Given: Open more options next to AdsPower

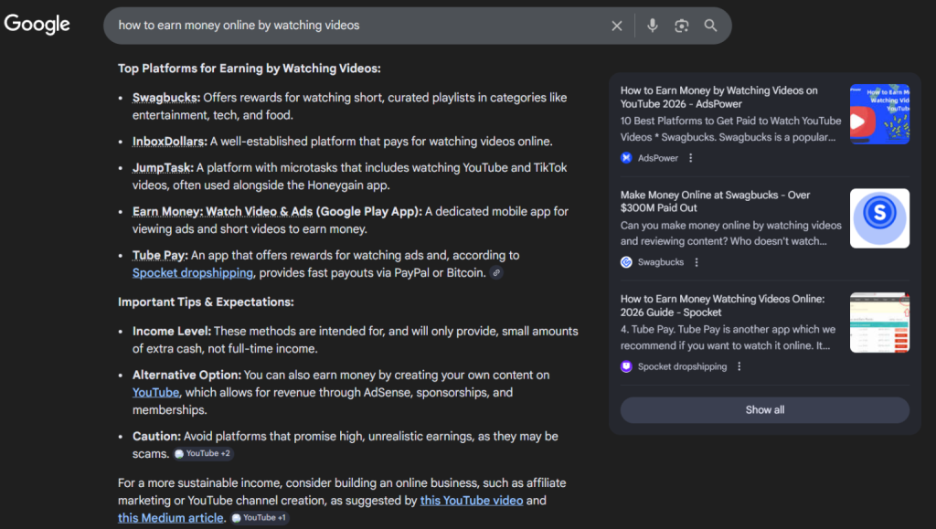Looking at the screenshot, I should click(691, 158).
